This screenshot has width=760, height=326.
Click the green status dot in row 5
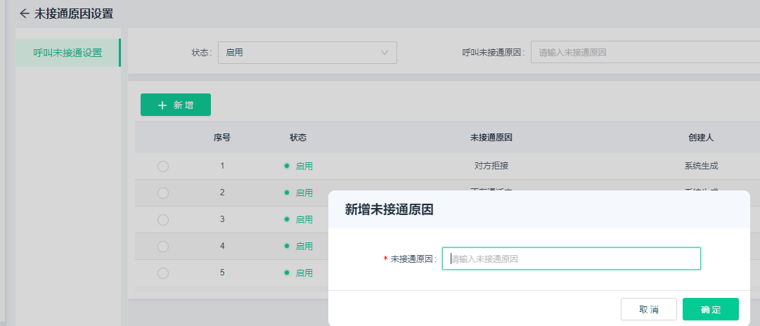point(287,273)
